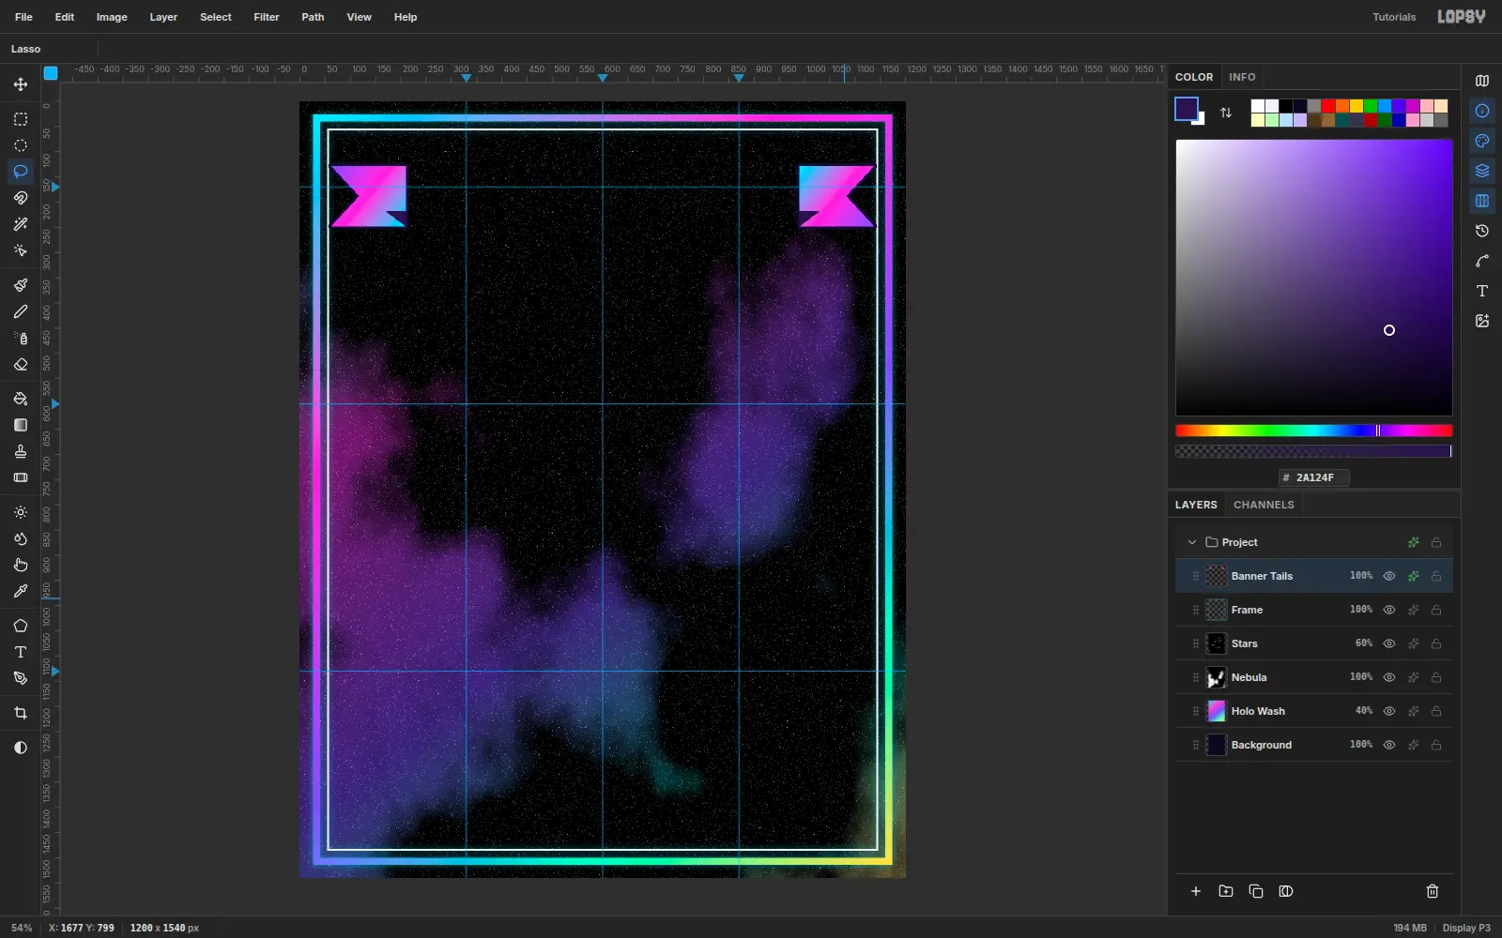Select the Holo Wash layer row
The image size is (1502, 938).
point(1314,711)
